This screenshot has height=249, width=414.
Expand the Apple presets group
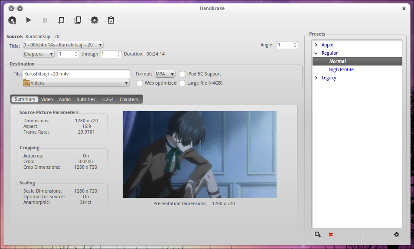point(316,45)
